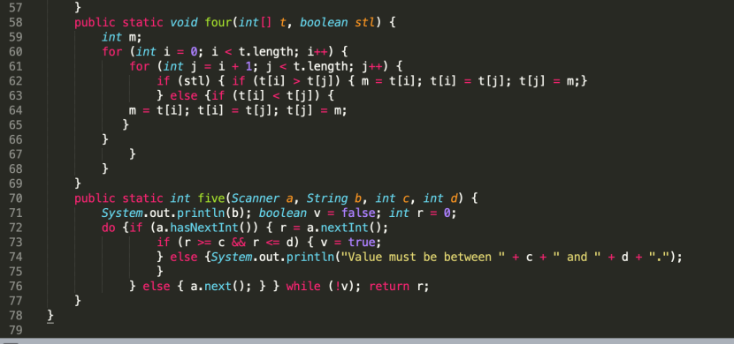734x344 pixels.
Task: Click 'r = 0;' at end of line 71
Action: coord(437,213)
